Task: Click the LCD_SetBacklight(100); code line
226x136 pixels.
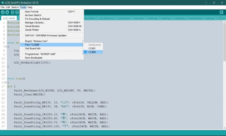Action: tap(32, 63)
